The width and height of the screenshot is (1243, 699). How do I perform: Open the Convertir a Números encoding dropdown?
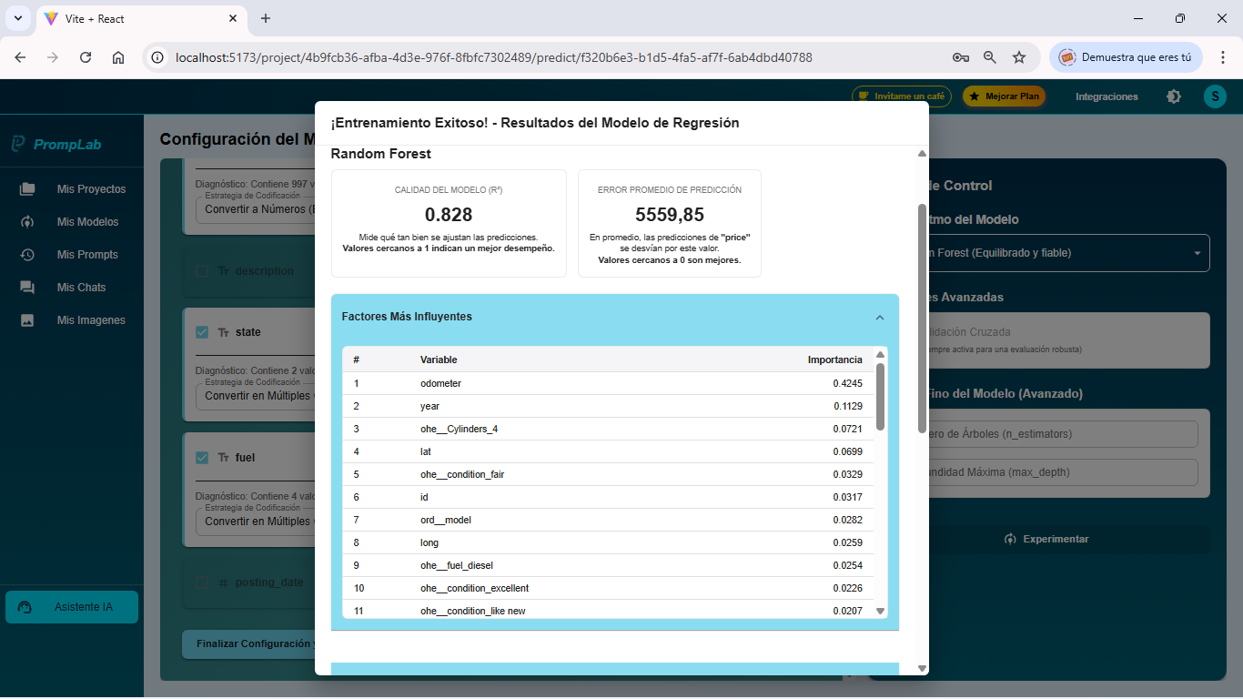click(255, 208)
